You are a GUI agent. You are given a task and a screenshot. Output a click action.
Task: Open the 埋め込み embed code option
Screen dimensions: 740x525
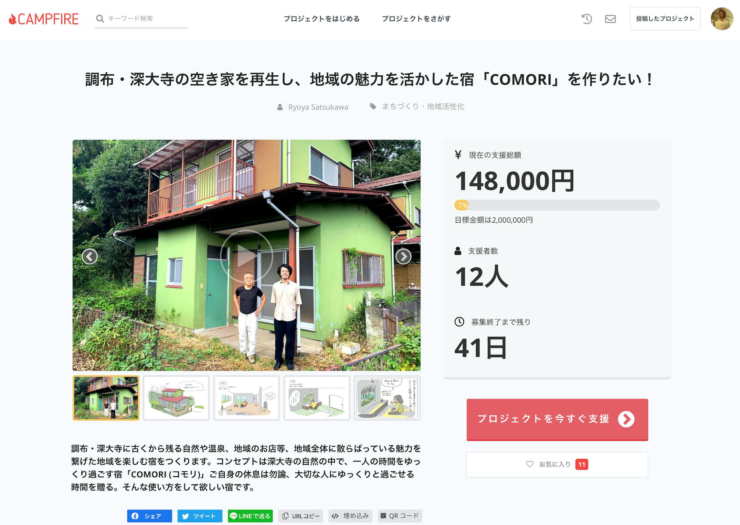point(350,516)
